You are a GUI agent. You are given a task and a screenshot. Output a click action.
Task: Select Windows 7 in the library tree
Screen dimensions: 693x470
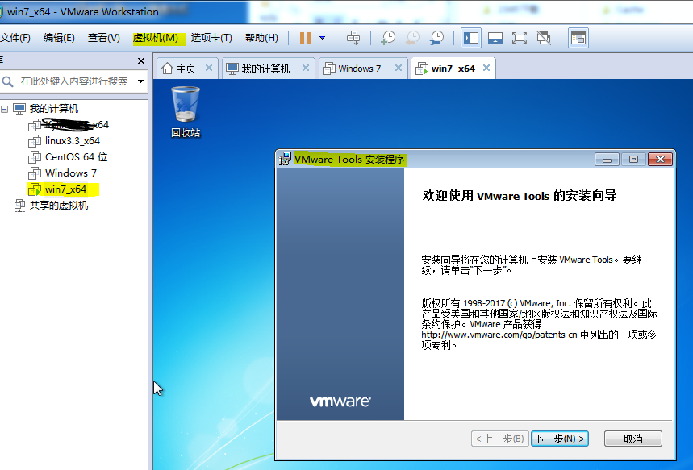coord(71,173)
